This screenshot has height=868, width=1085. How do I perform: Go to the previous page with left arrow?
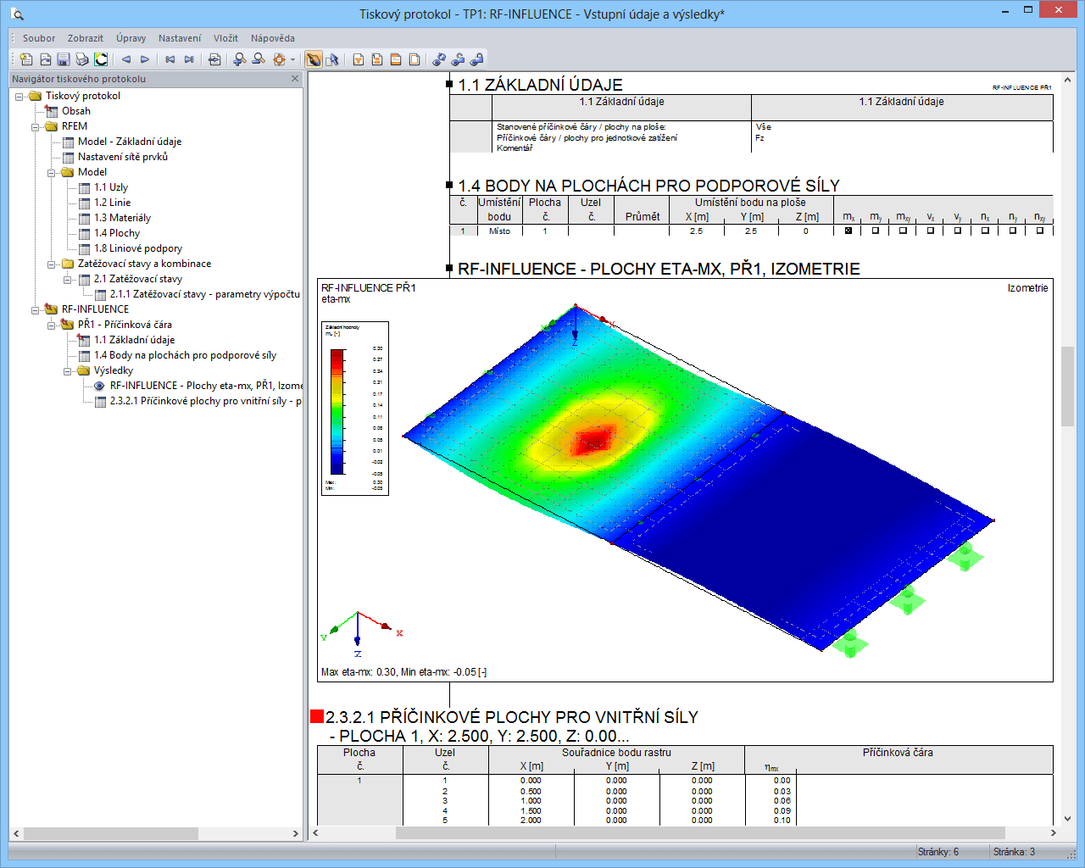pos(126,59)
